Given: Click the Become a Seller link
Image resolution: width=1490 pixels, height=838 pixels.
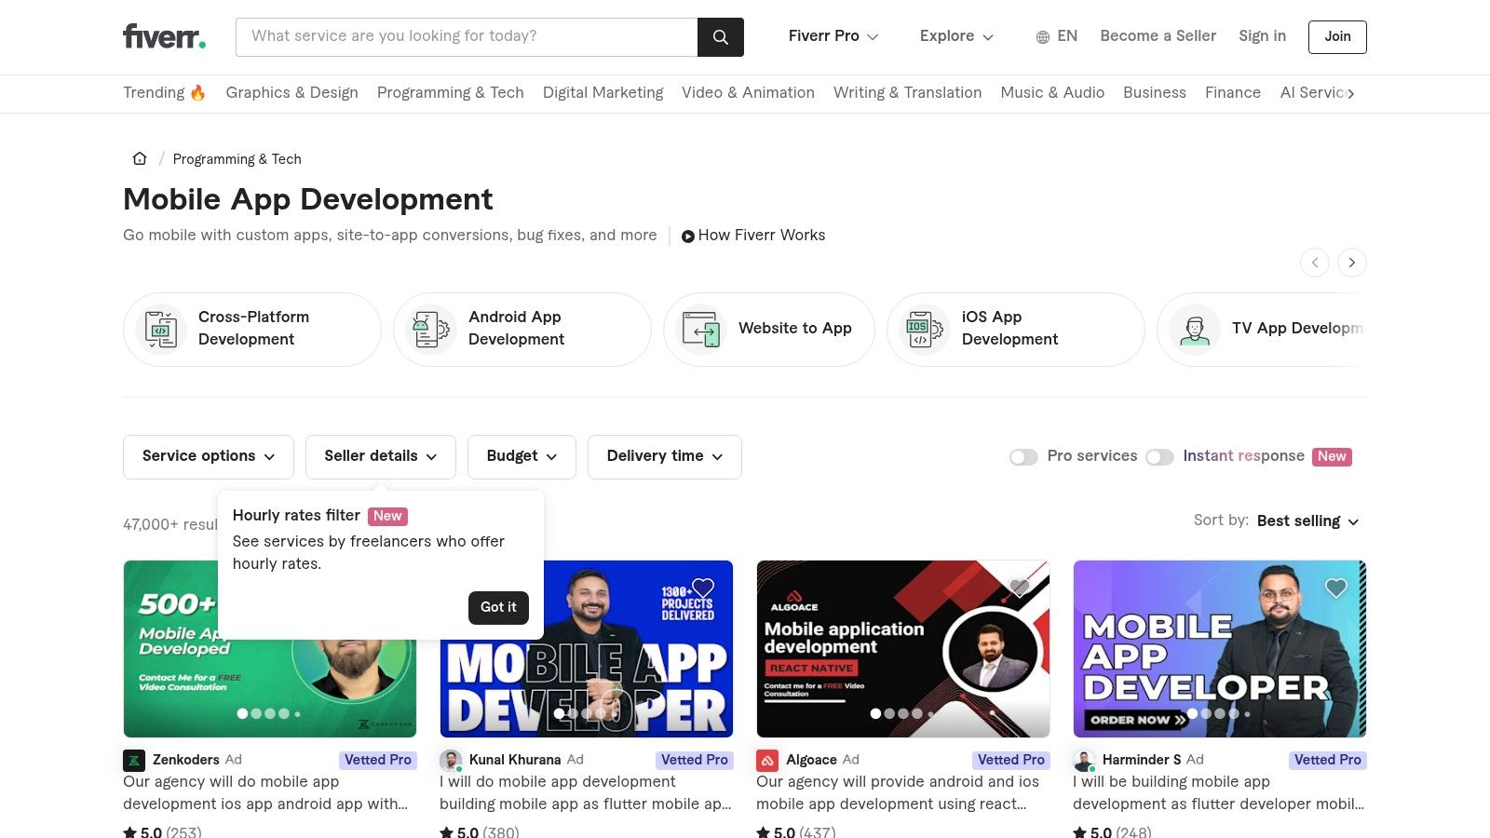Looking at the screenshot, I should [x=1158, y=35].
